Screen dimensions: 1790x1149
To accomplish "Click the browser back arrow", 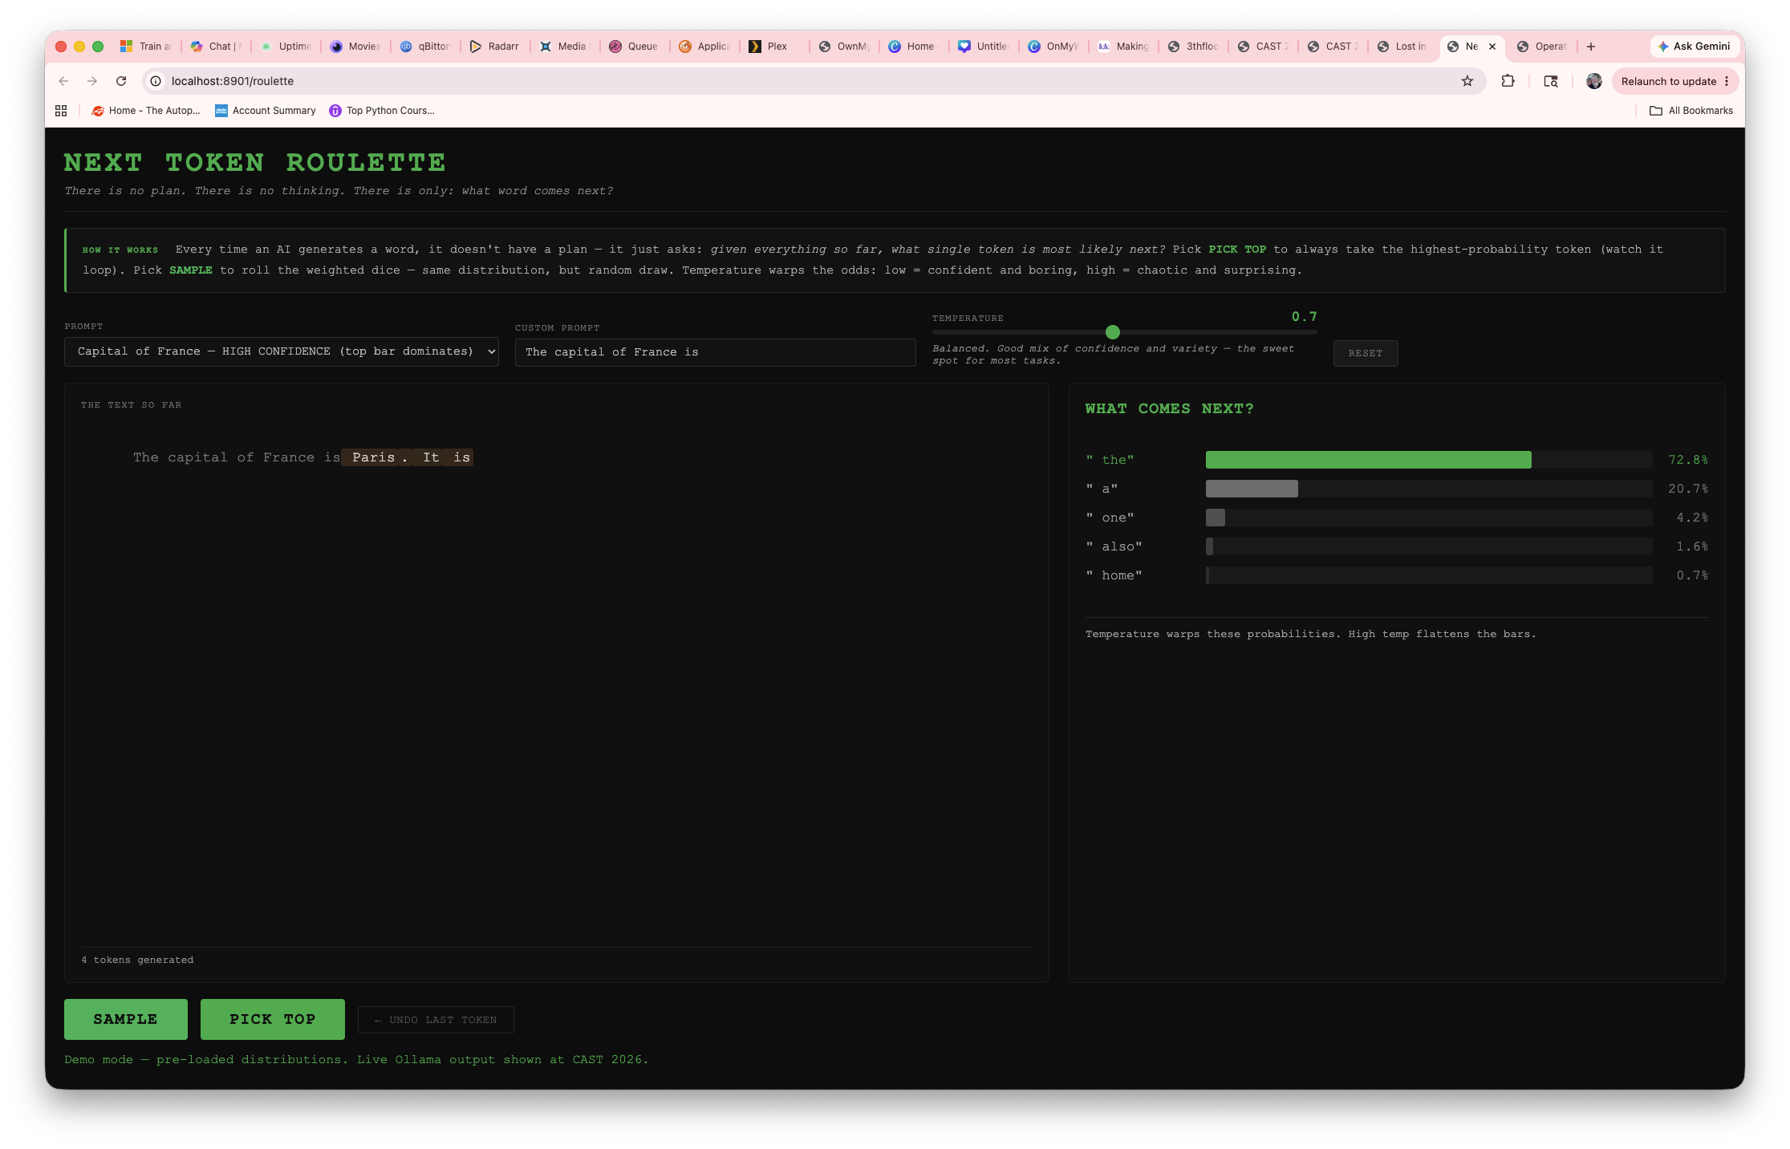I will click(63, 81).
